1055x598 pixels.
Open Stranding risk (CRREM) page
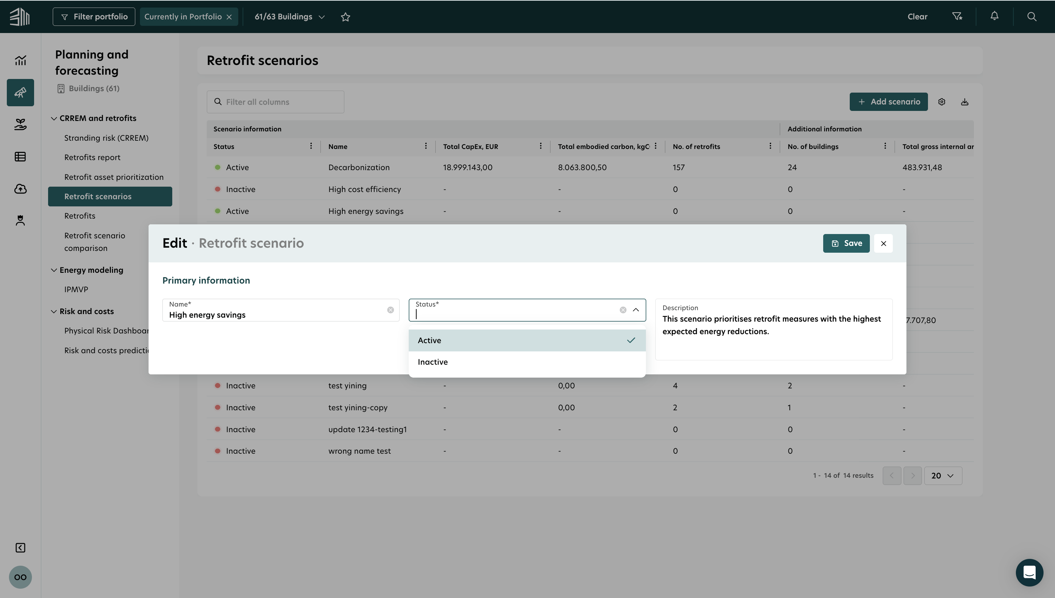pyautogui.click(x=106, y=138)
